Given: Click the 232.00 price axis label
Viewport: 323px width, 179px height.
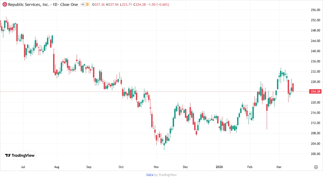Looking at the screenshot, I should point(315,72).
